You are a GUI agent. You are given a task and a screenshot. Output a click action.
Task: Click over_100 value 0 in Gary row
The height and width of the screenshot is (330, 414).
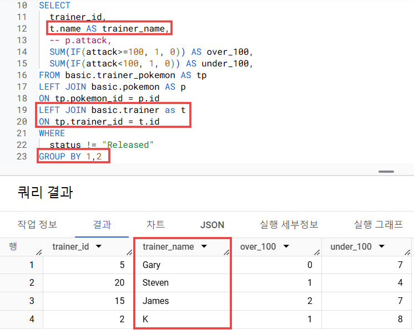[x=310, y=265]
